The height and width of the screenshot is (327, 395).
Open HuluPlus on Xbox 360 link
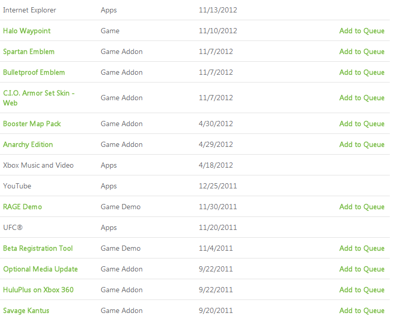click(x=38, y=290)
